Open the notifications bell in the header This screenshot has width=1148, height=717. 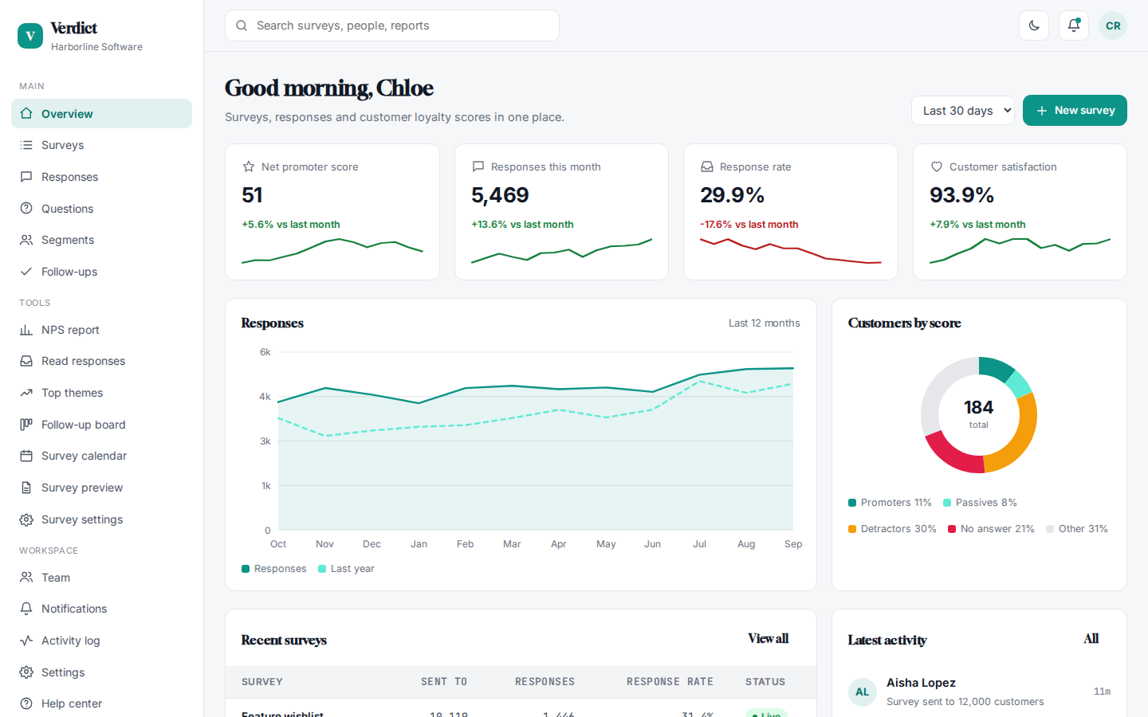point(1074,25)
